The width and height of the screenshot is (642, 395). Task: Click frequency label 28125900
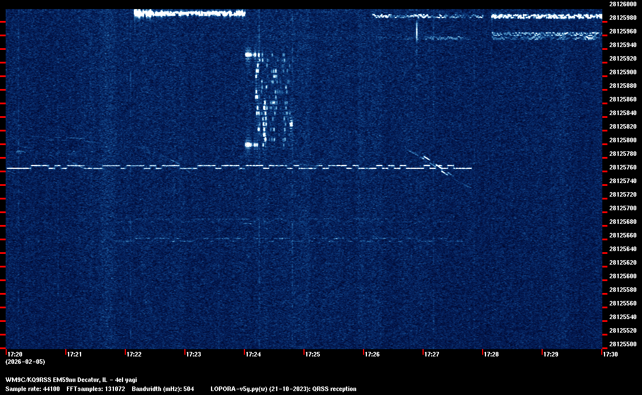pos(623,72)
